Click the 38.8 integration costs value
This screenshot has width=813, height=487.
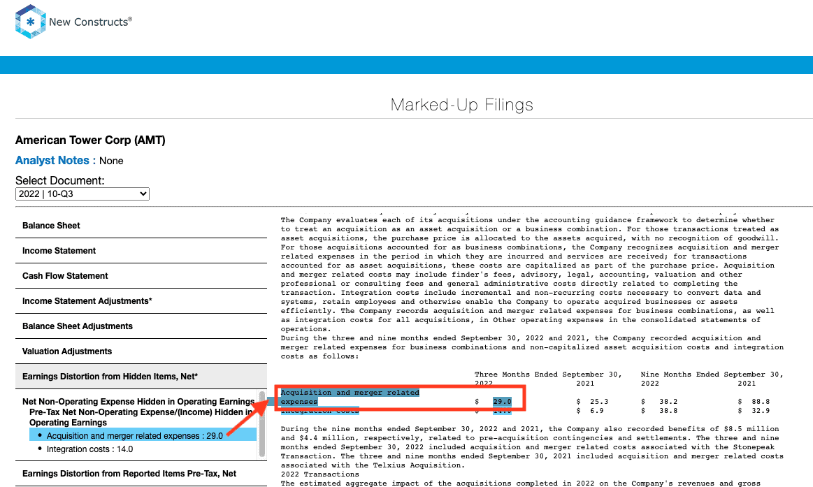[x=668, y=411]
